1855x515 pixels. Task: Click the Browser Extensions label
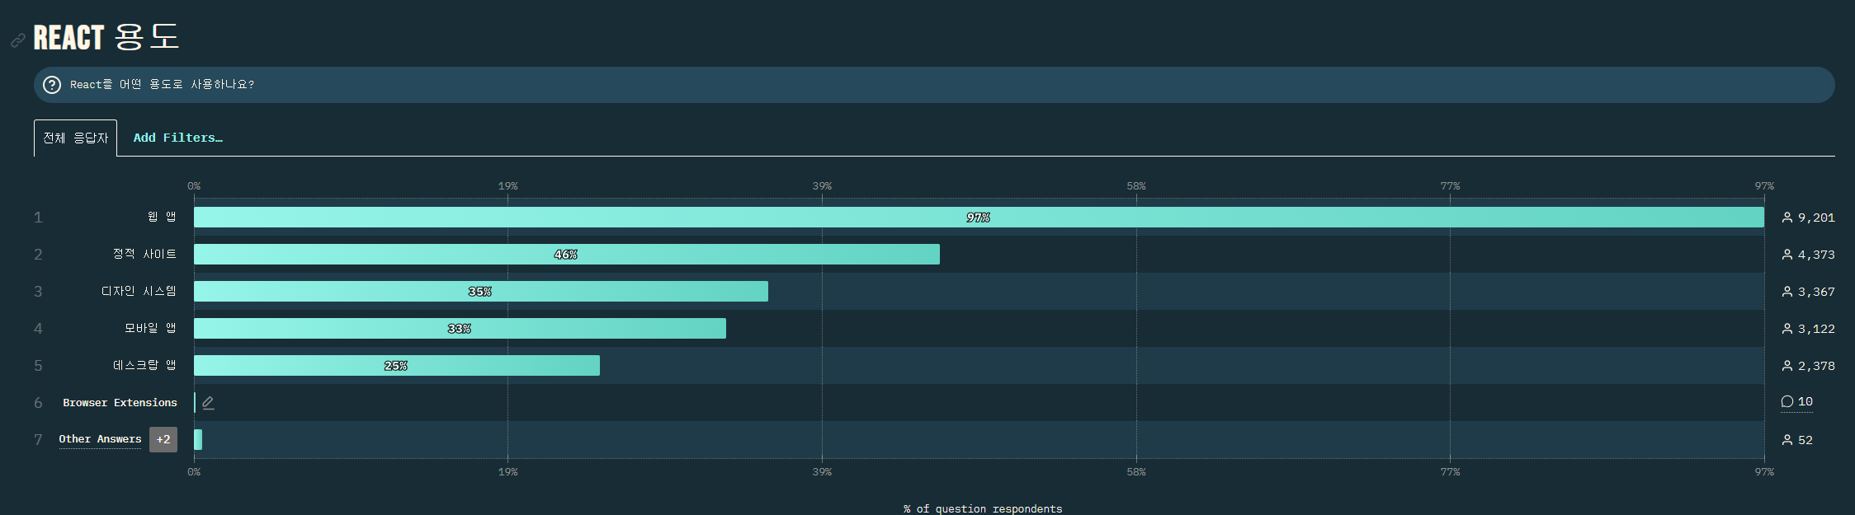(x=120, y=402)
